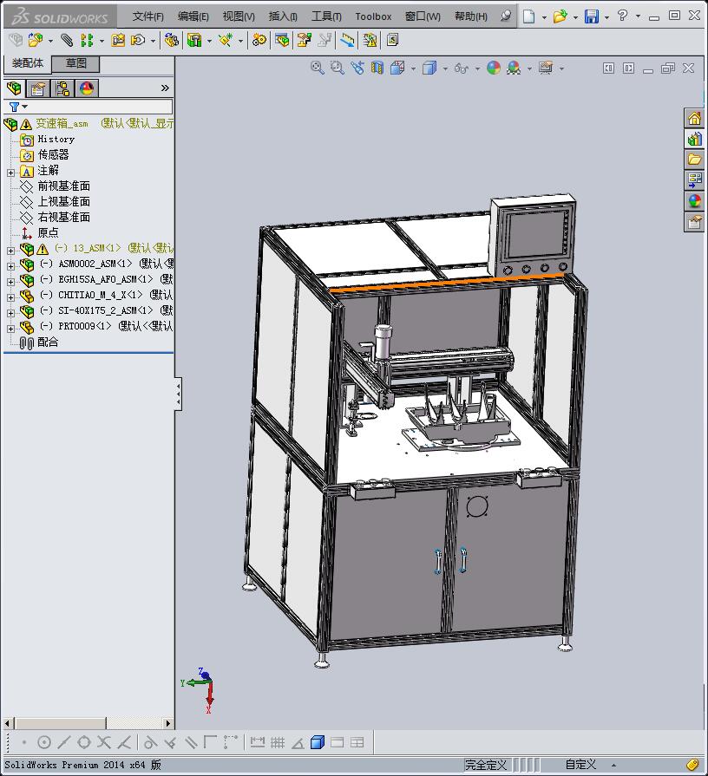The image size is (708, 776).
Task: Open the Assembly Features tool
Action: click(194, 40)
